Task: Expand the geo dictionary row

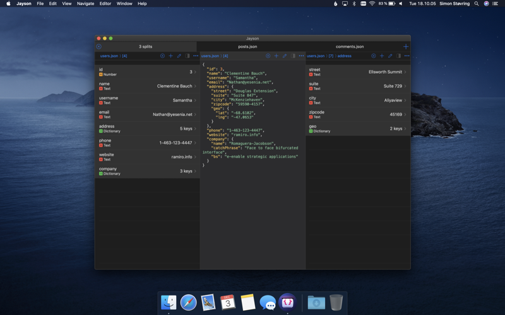Action: (358, 129)
